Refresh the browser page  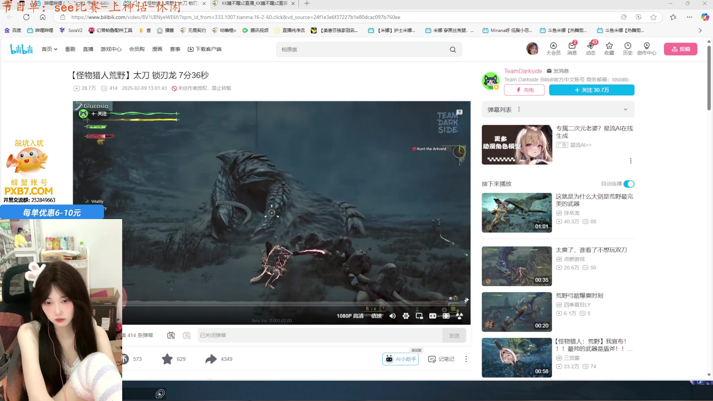[x=26, y=17]
